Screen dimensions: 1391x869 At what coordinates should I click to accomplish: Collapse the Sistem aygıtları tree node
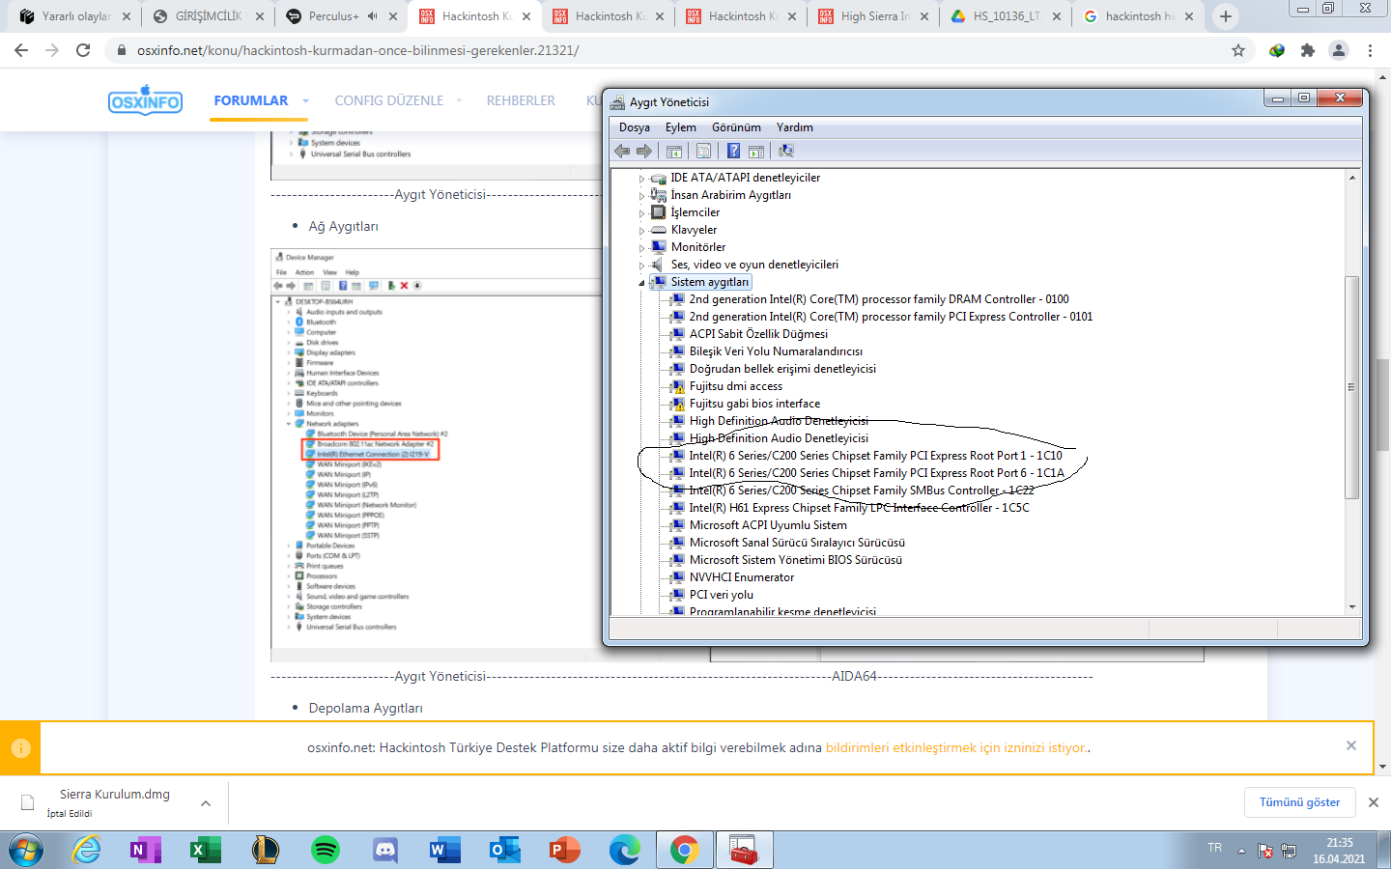coord(641,283)
